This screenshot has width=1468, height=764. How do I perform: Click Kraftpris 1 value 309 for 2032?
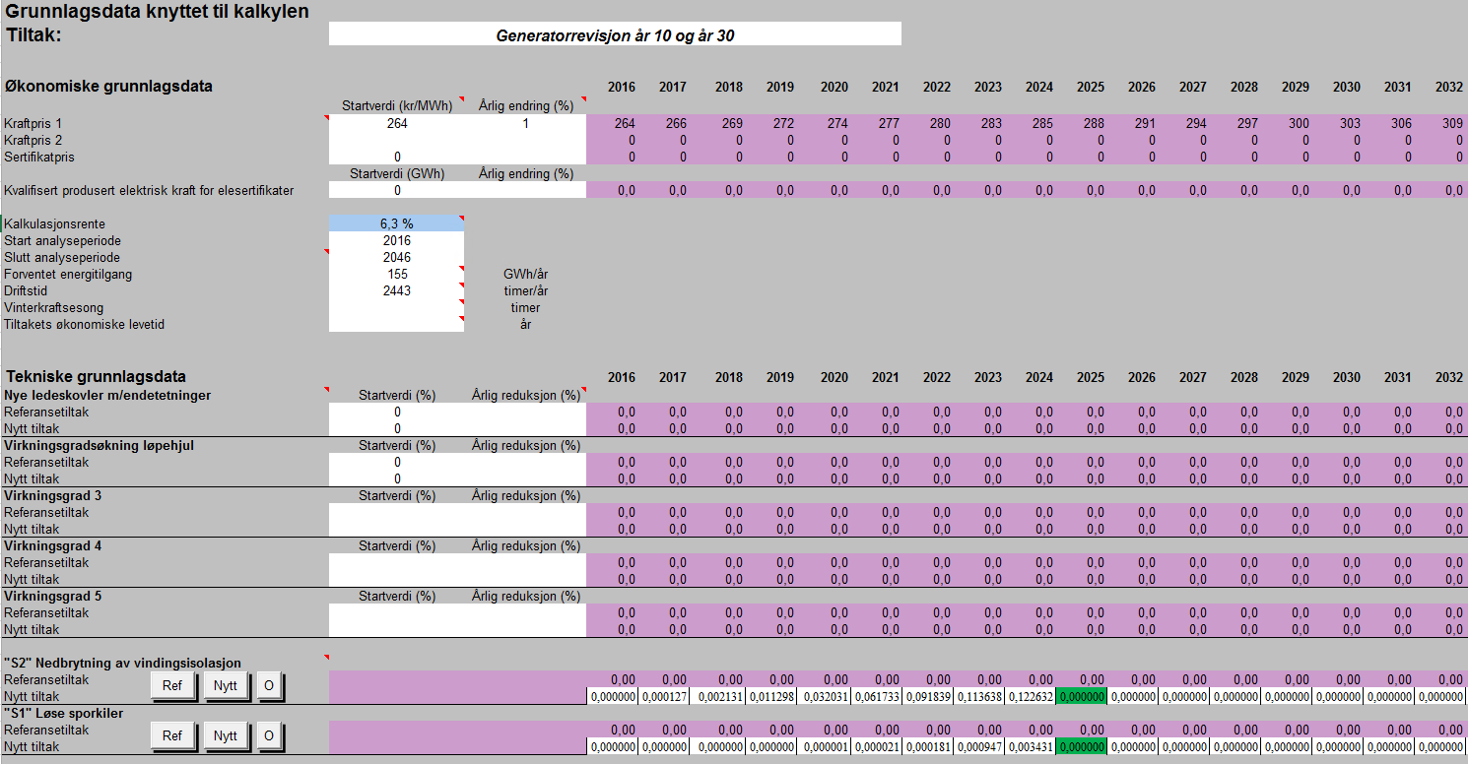[1452, 124]
